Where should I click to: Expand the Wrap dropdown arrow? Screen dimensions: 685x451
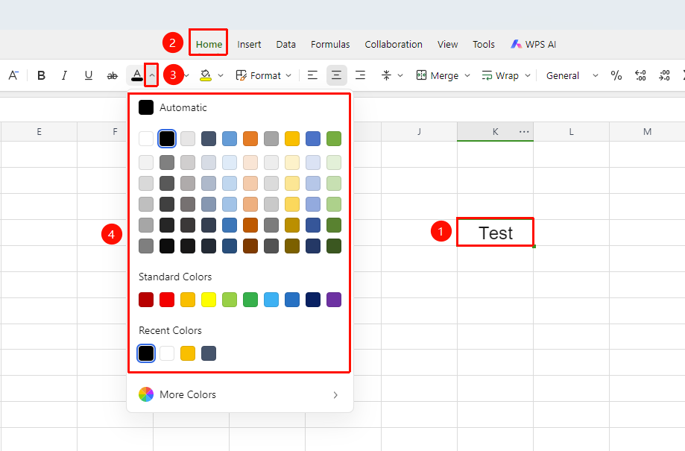(x=528, y=75)
